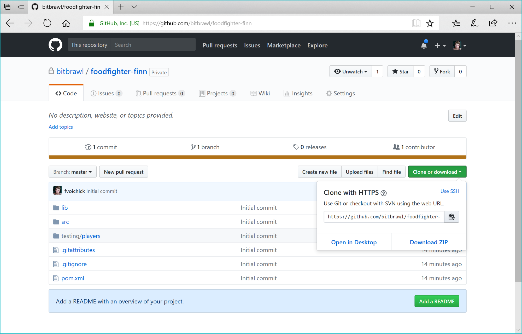Click Create new file

(x=319, y=172)
